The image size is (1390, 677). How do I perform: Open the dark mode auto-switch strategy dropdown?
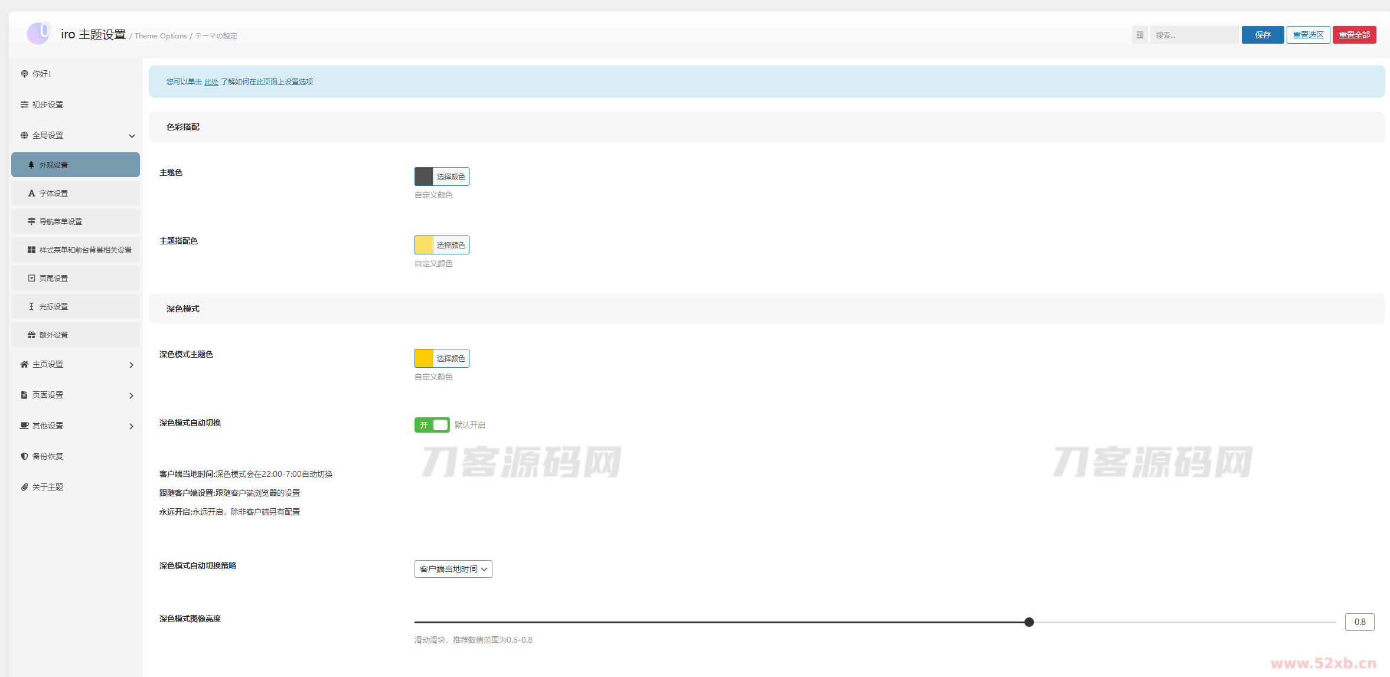[x=453, y=569]
